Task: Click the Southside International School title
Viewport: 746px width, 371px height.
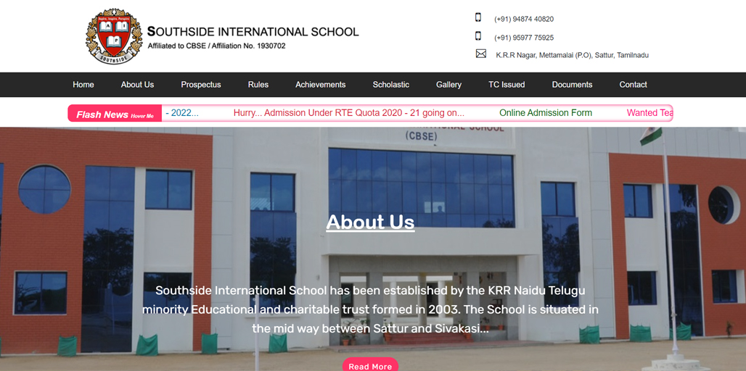Action: point(253,32)
